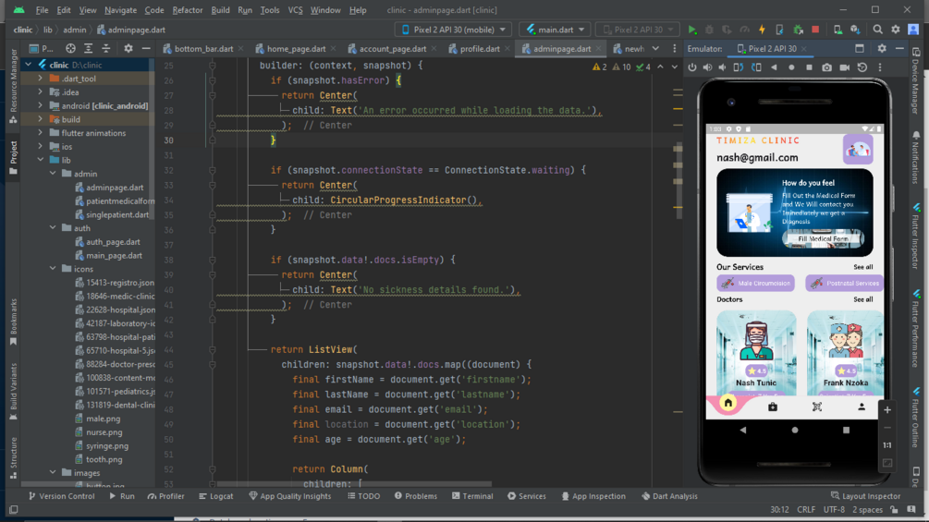Toggle Flutter Outline side panel
This screenshot has height=522, width=929.
click(x=916, y=419)
